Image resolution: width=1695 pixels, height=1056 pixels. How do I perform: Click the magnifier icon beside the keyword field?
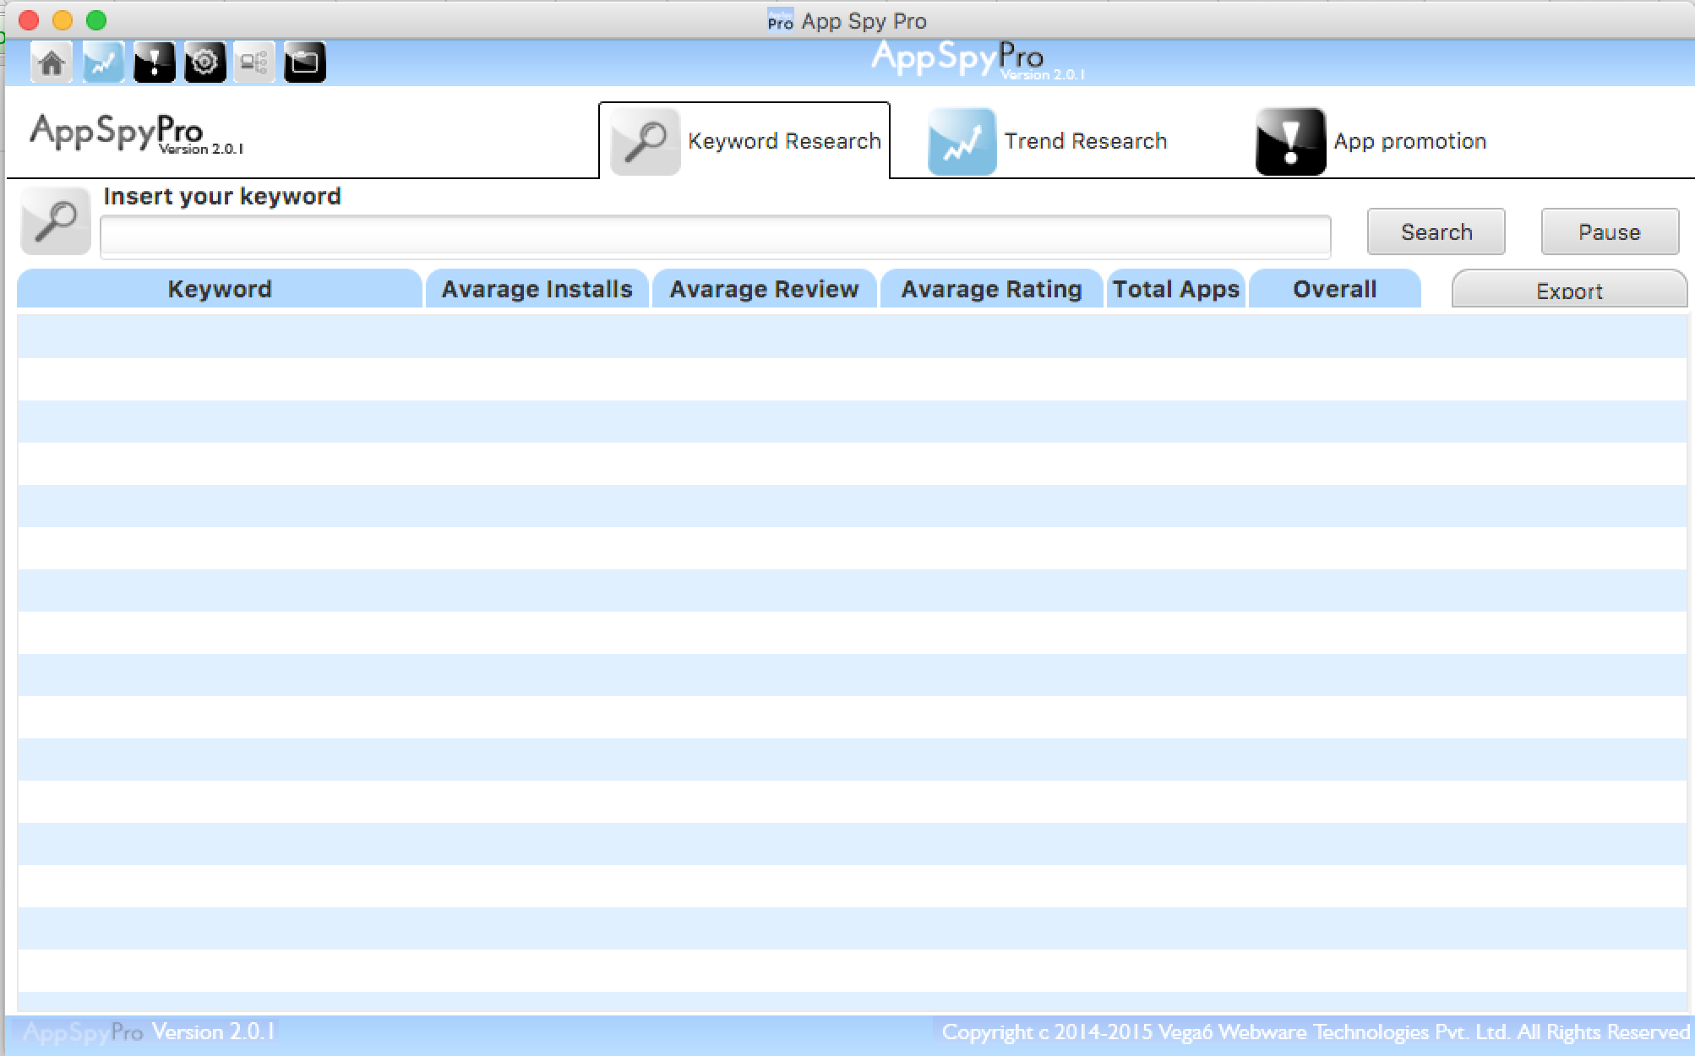click(x=56, y=221)
